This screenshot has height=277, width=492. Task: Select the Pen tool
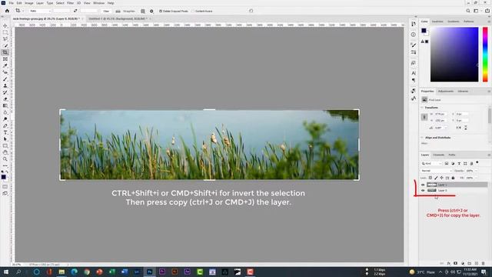pos(5,125)
